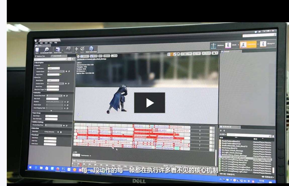Toggle the eye view options in Asset Details
289x186 pixels.
point(73,59)
